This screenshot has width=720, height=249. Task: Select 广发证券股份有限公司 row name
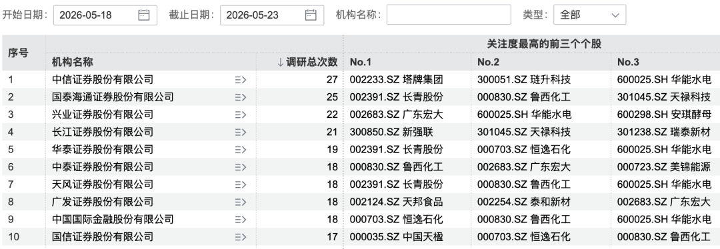103,202
